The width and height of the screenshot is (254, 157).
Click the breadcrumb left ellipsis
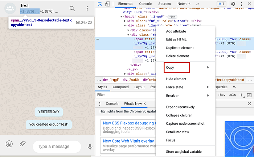[99, 80]
